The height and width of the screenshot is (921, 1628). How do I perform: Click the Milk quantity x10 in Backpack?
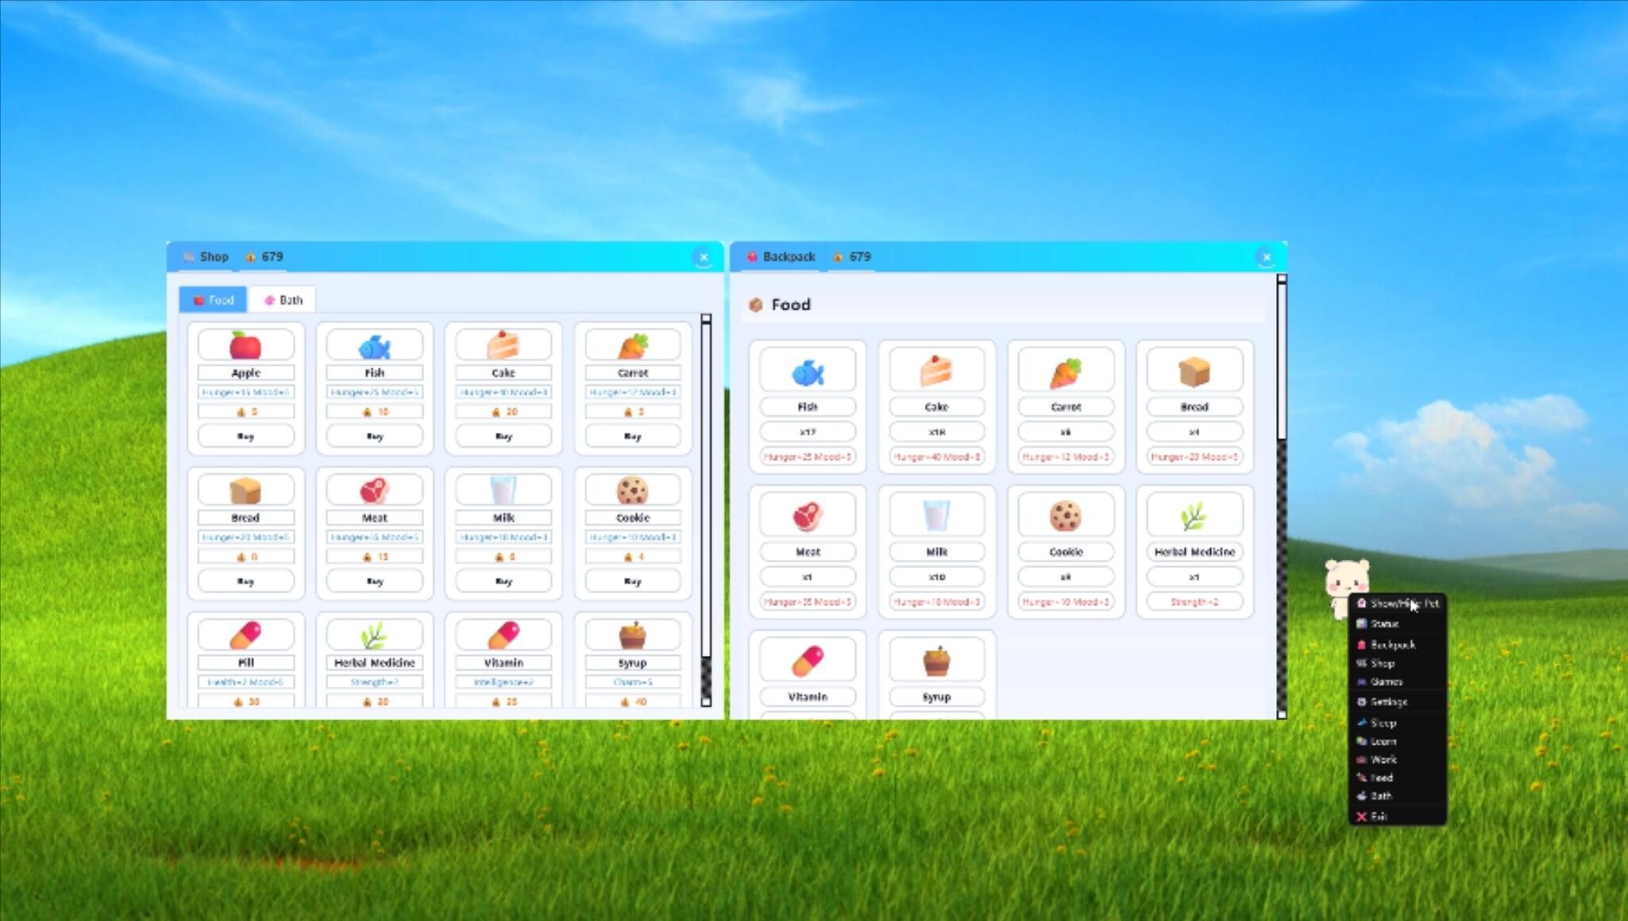click(936, 577)
